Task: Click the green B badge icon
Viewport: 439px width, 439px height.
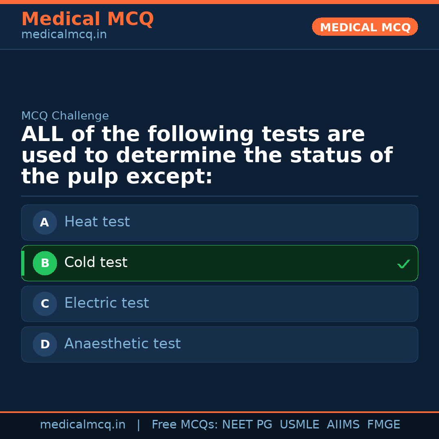Action: [45, 263]
